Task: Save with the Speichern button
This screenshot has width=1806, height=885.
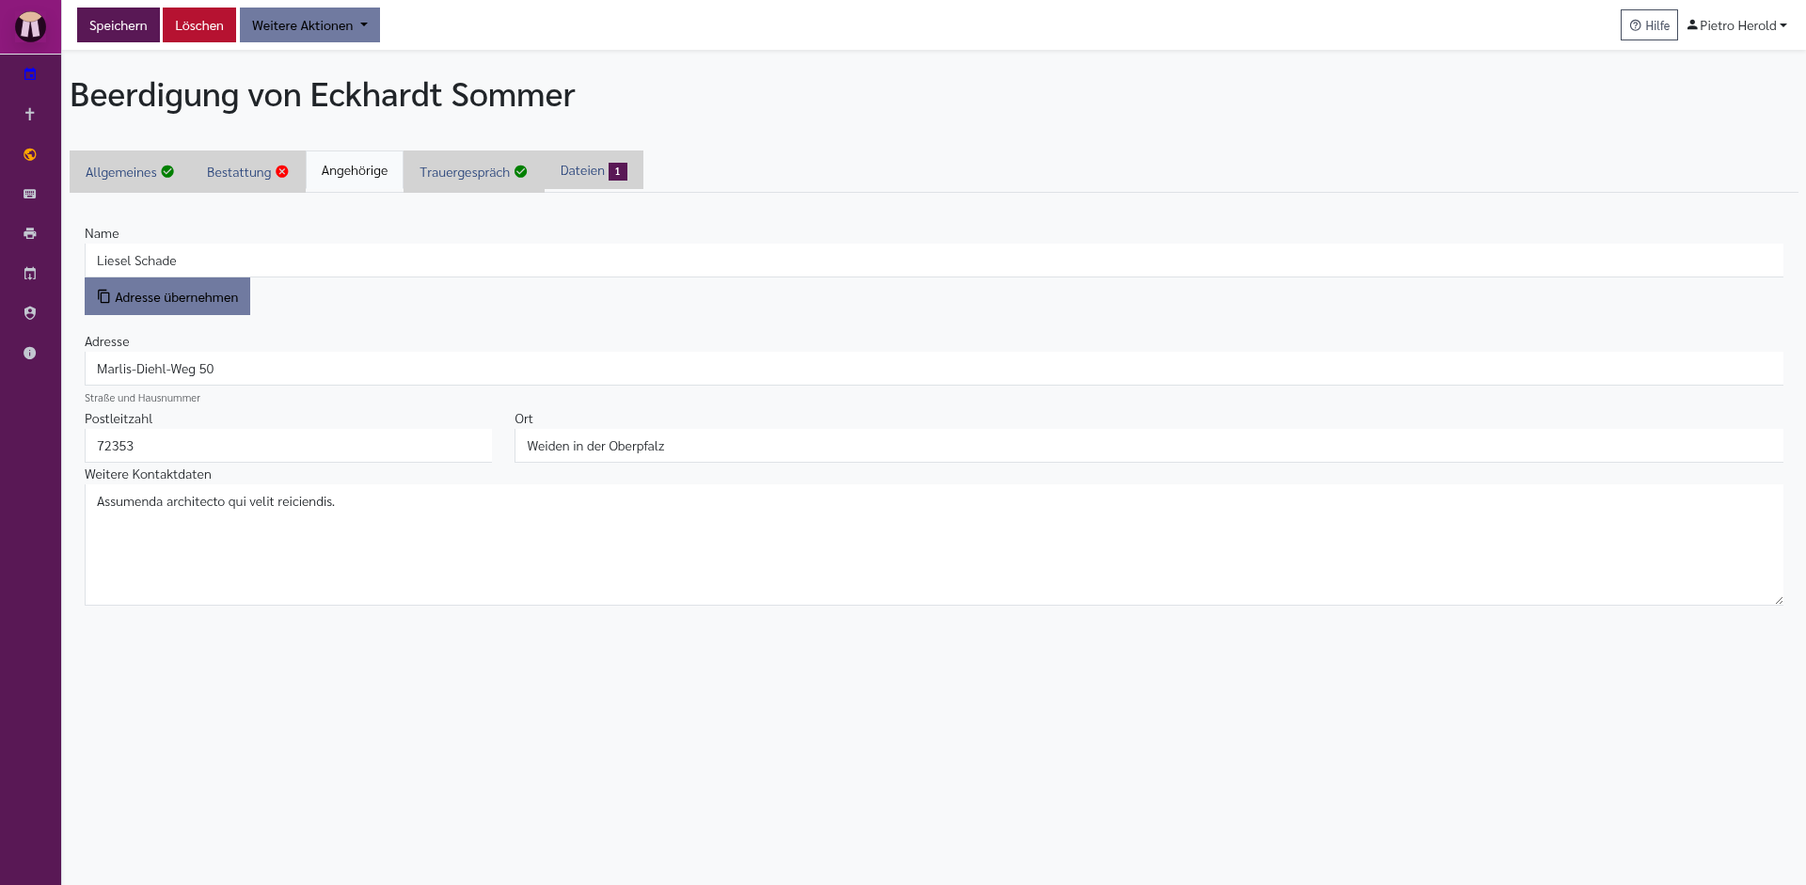Action: tap(119, 25)
